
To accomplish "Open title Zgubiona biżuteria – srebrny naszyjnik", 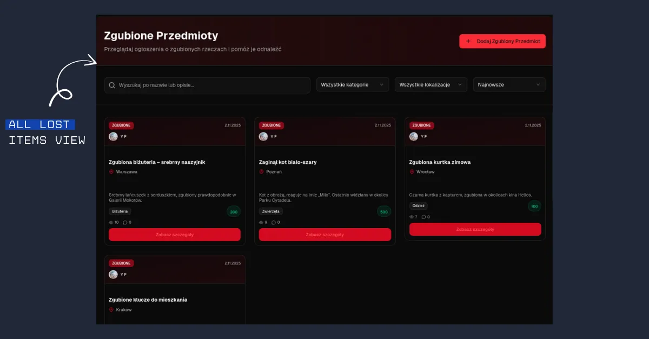I will (x=157, y=162).
